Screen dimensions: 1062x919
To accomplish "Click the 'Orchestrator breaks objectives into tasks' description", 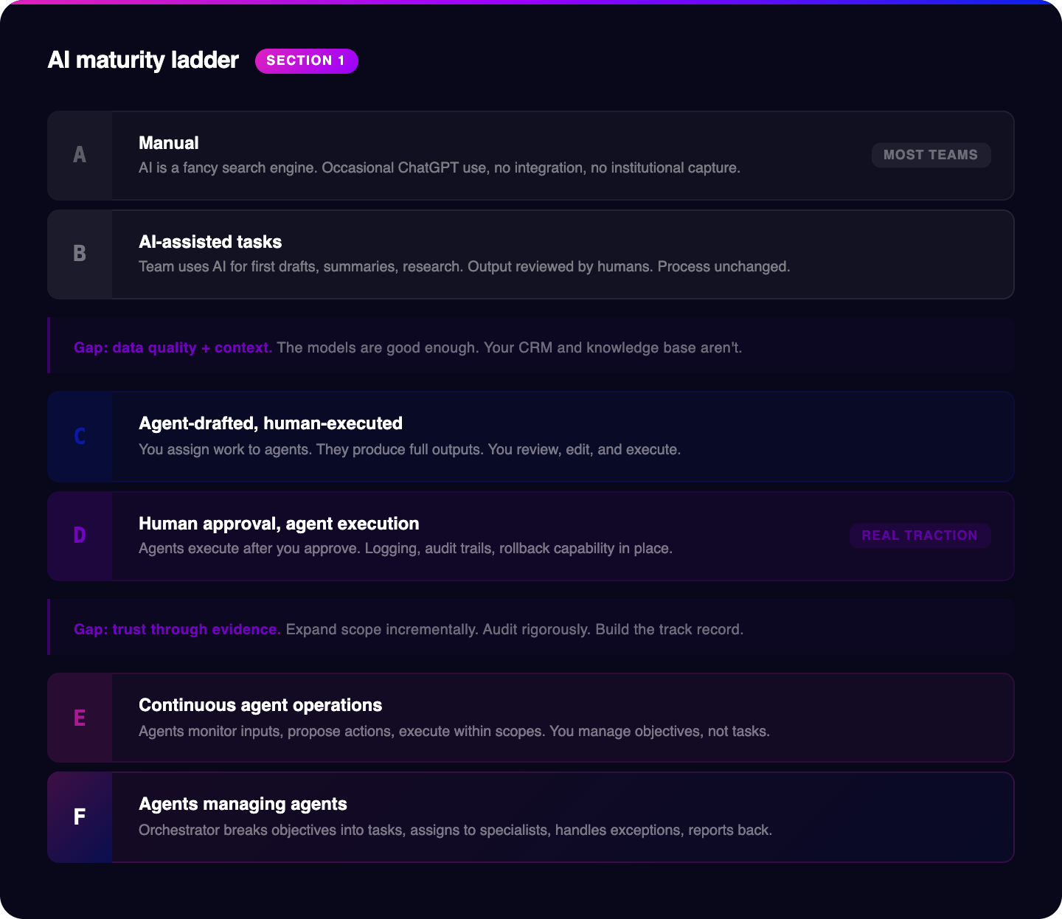I will click(456, 830).
